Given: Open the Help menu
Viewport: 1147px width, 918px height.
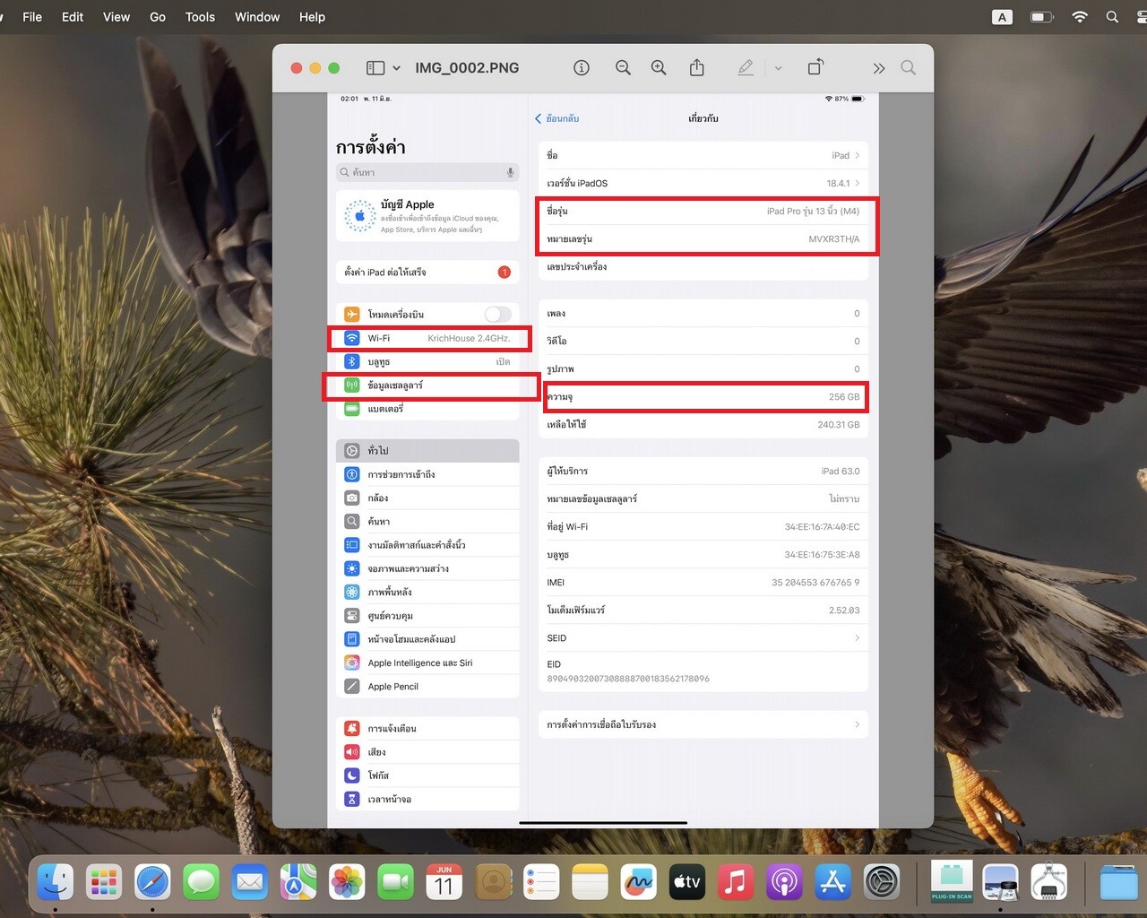Looking at the screenshot, I should [312, 17].
